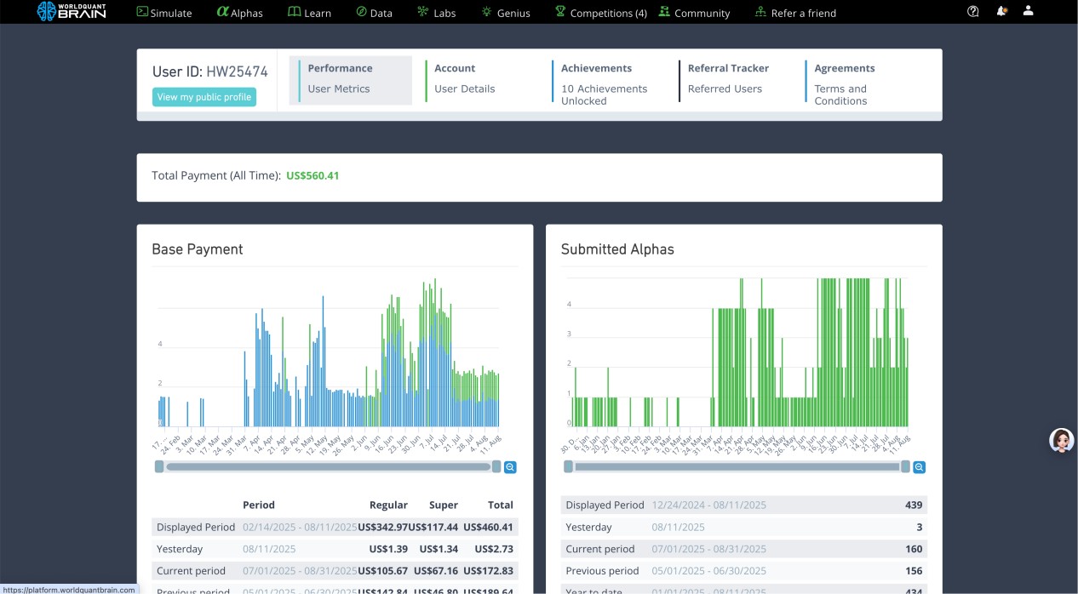Click the Base Payment chart zoom icon

pyautogui.click(x=510, y=467)
